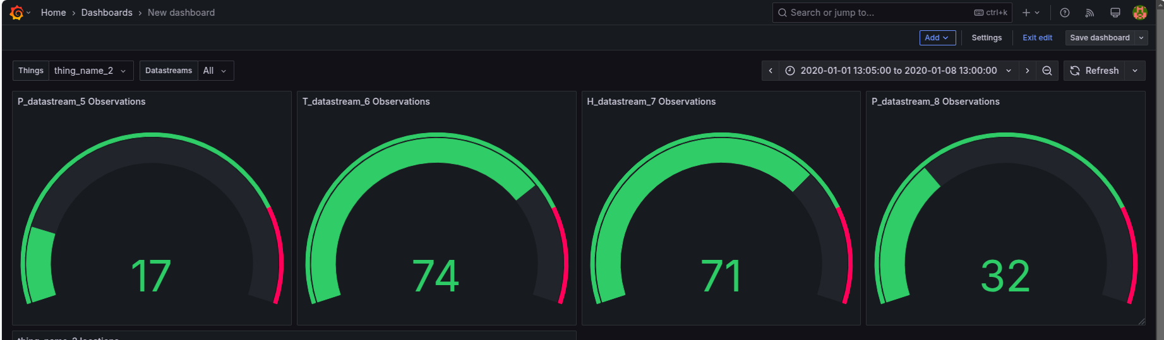This screenshot has height=340, width=1164.
Task: Shift time range backward with left arrow
Action: [x=771, y=71]
